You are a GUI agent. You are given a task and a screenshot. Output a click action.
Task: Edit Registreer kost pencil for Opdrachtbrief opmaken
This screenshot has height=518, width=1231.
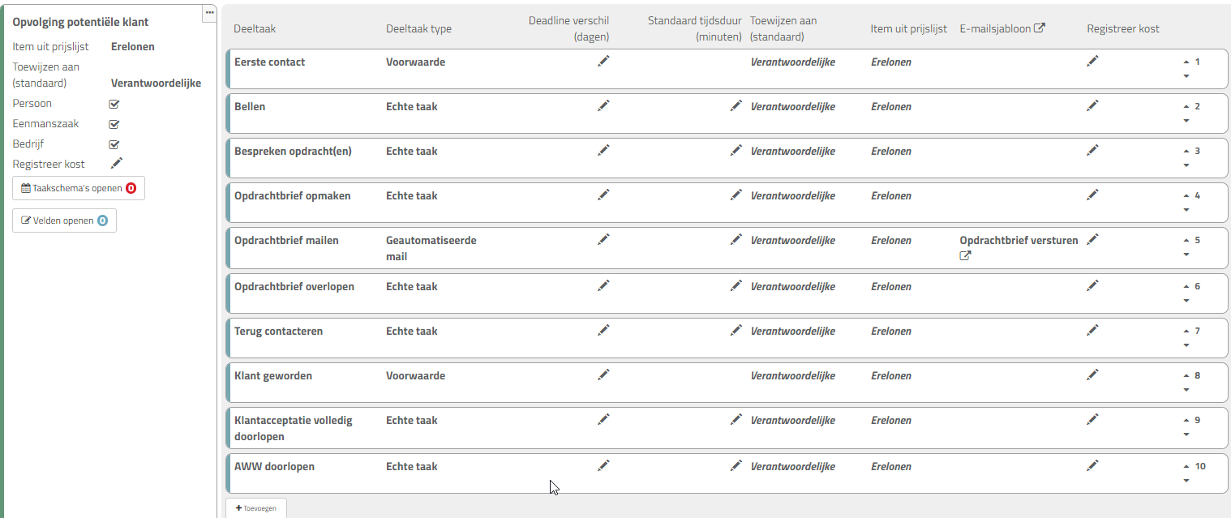click(x=1092, y=195)
